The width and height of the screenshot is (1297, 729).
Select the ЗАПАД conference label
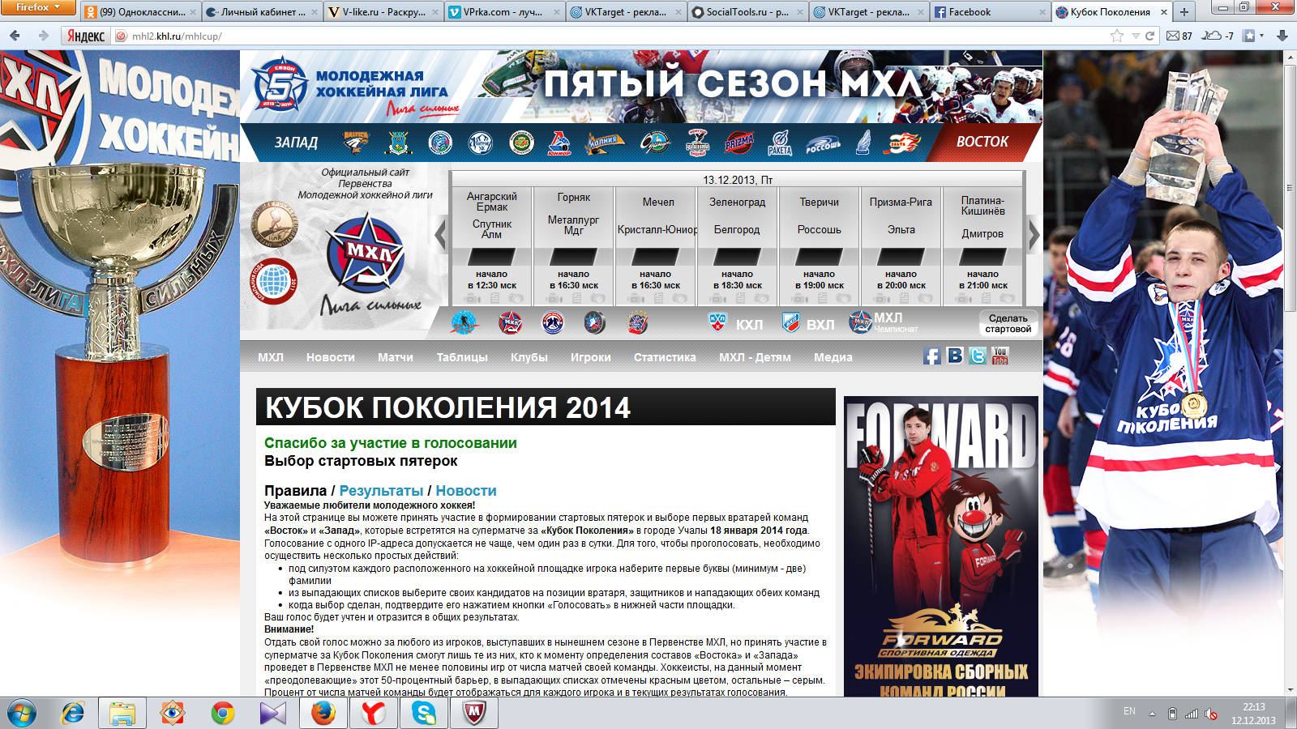[x=296, y=143]
